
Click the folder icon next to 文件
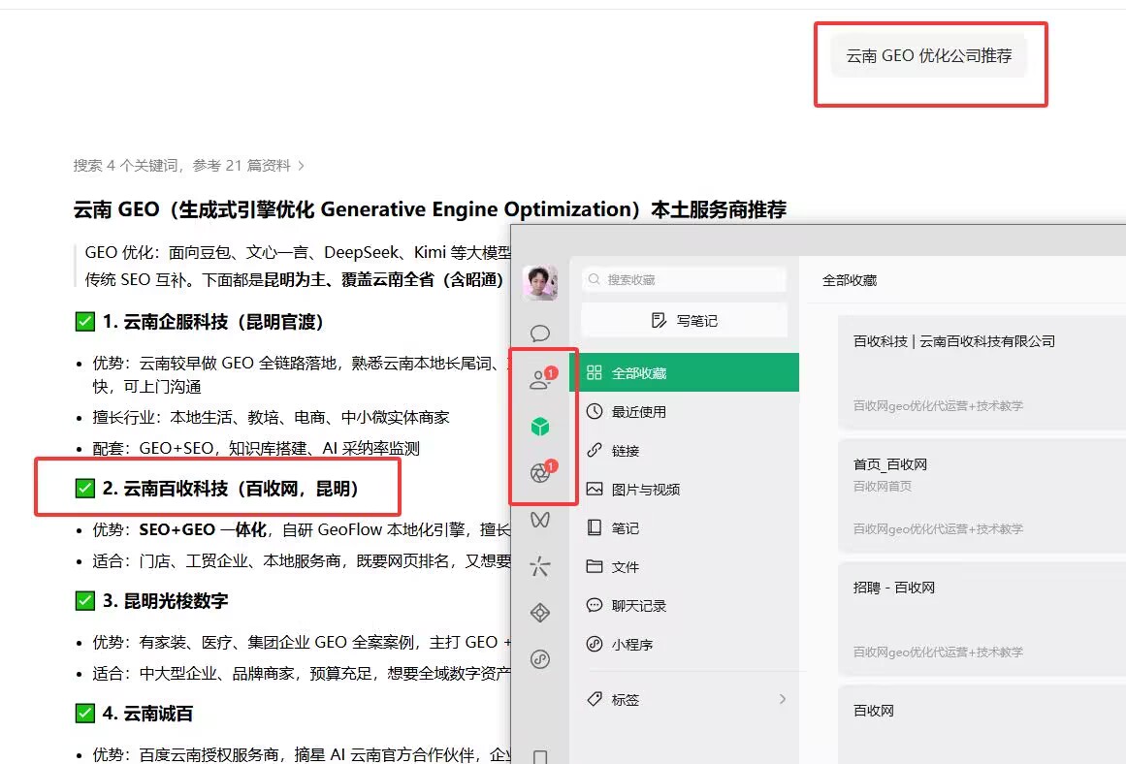pos(594,566)
